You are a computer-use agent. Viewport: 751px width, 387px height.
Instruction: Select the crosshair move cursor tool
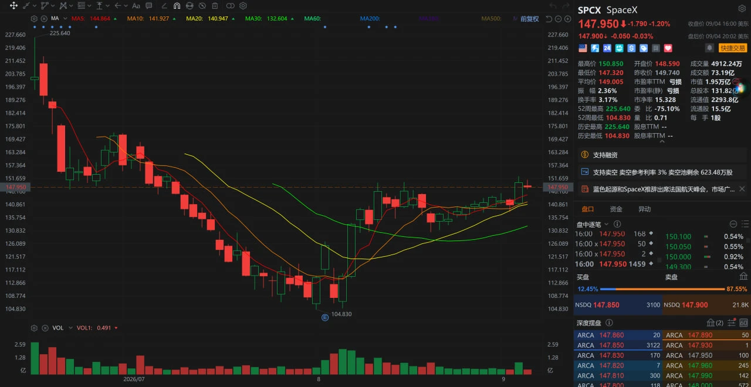coord(13,6)
